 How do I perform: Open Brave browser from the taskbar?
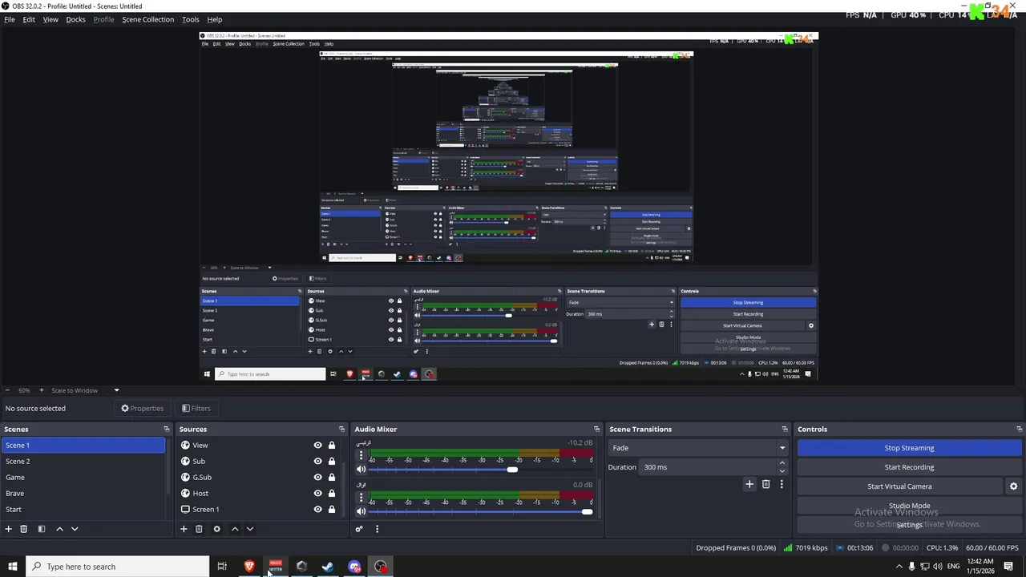249,567
